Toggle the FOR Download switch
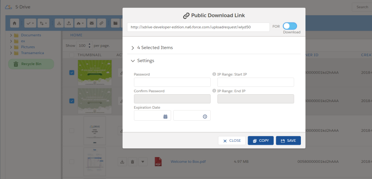Image resolution: width=372 pixels, height=179 pixels. click(x=290, y=26)
